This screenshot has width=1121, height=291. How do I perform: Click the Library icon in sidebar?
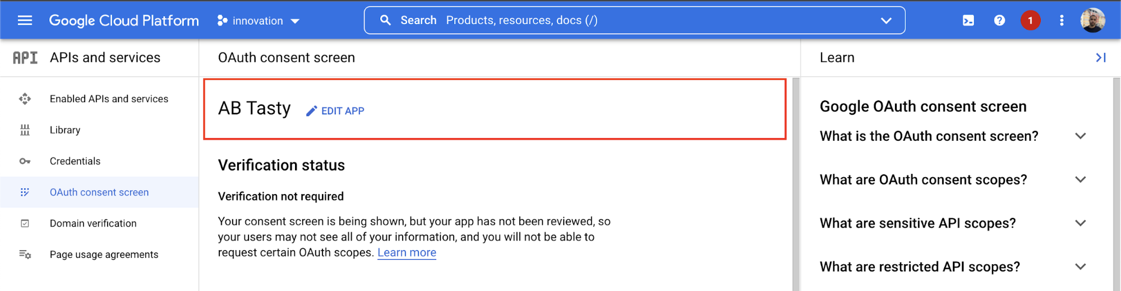(x=25, y=130)
